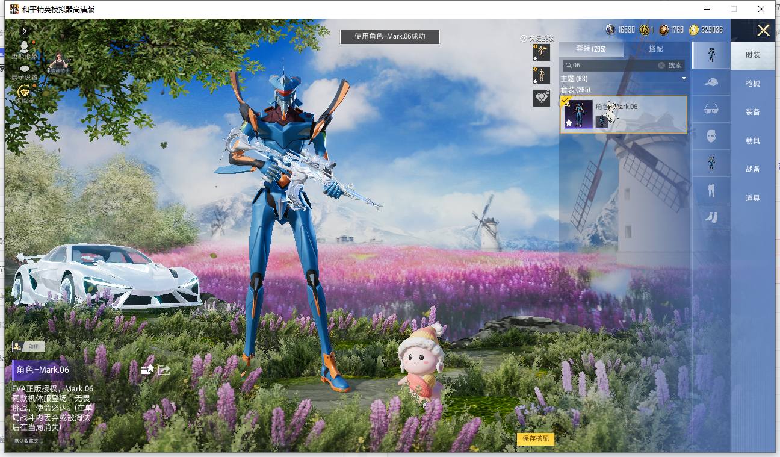This screenshot has height=457, width=780.
Task: Select the glasses category icon
Action: [x=711, y=109]
